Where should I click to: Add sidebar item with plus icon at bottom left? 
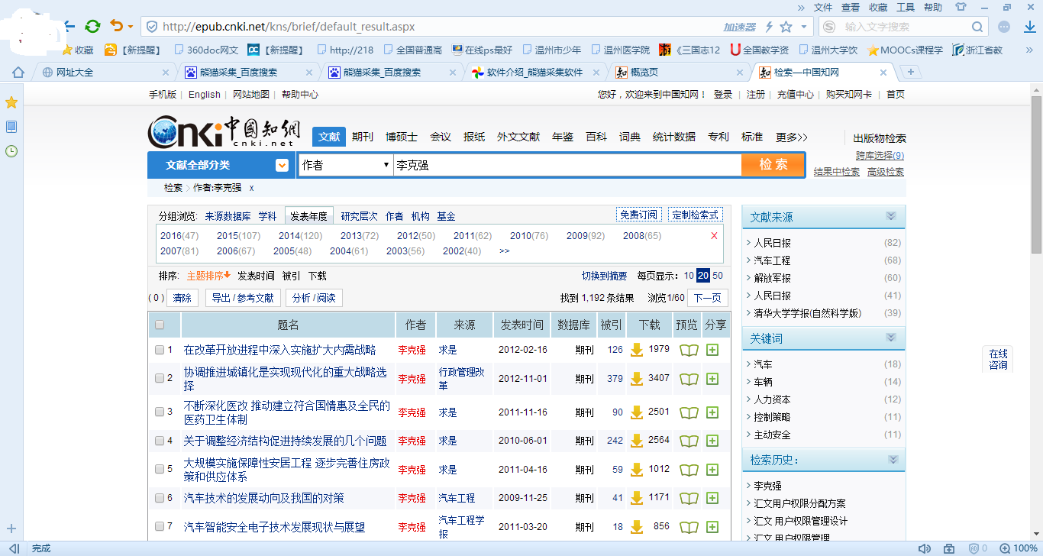tap(11, 529)
